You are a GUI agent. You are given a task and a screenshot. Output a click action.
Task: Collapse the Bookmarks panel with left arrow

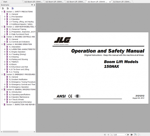pos(34,5)
